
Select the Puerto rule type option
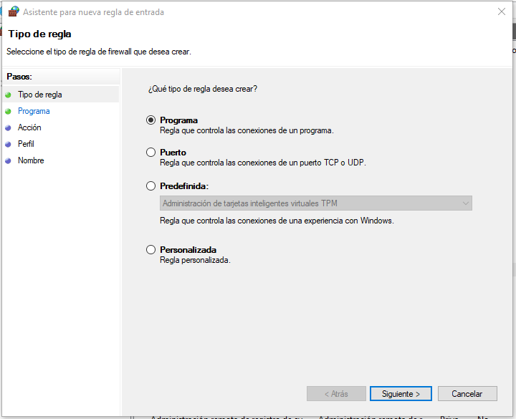coord(150,153)
